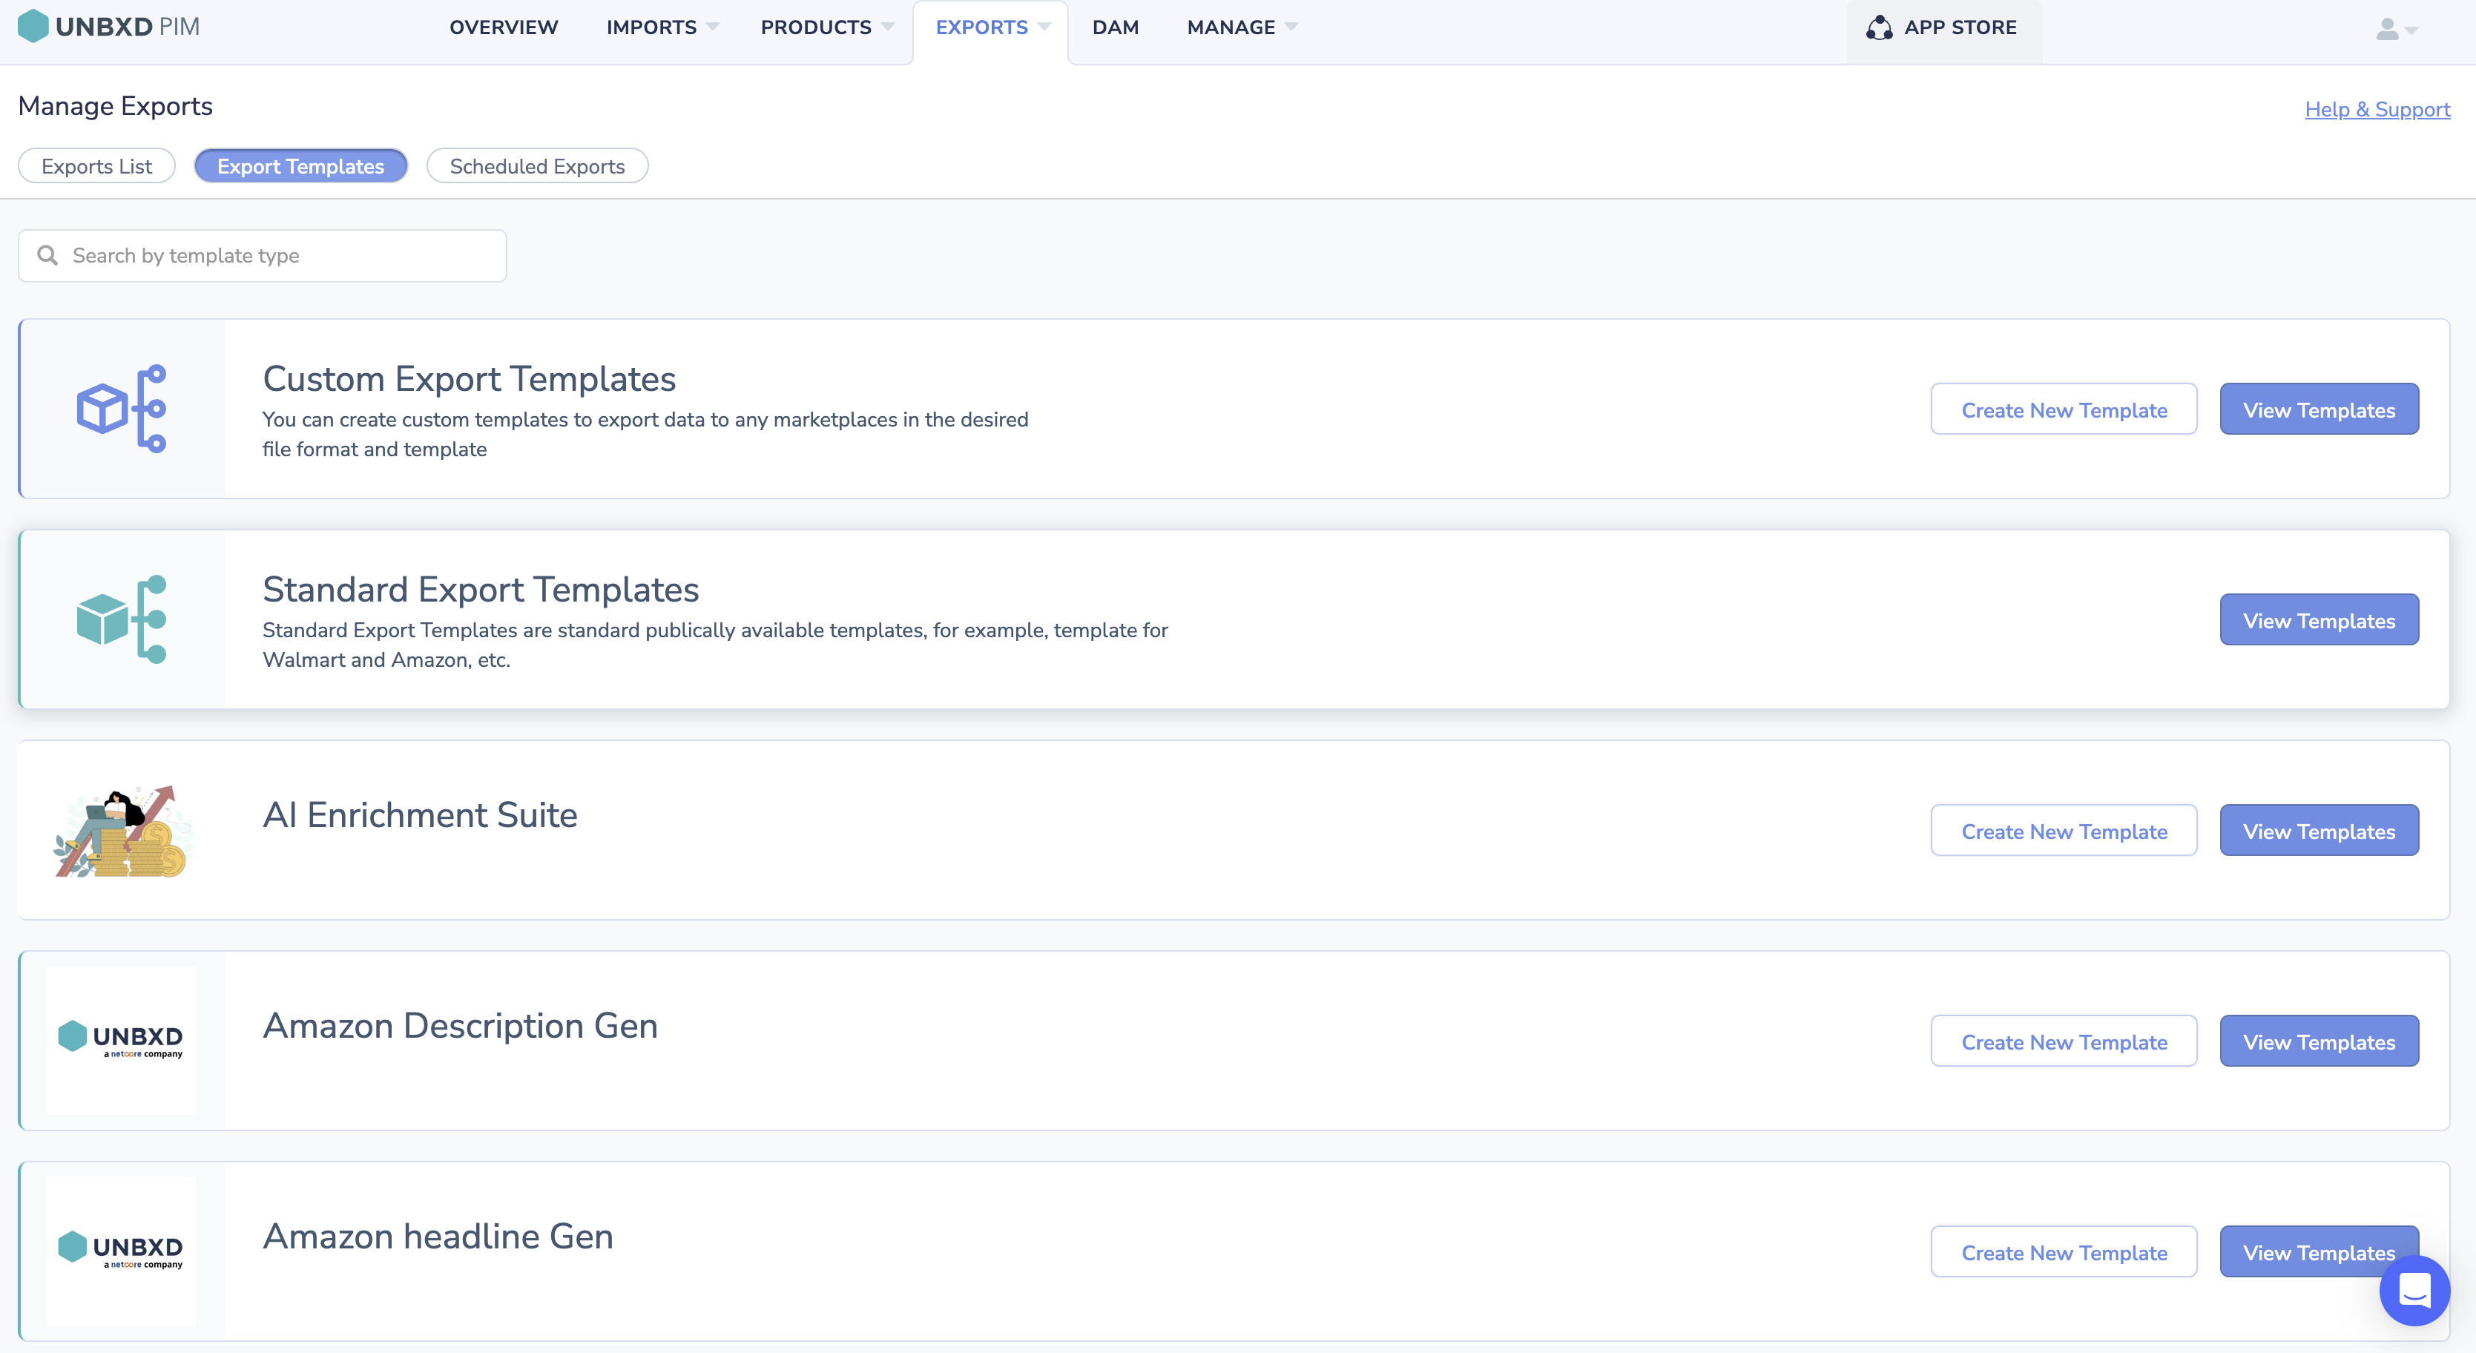Image resolution: width=2476 pixels, height=1353 pixels.
Task: View Templates for Amazon Description Gen
Action: [x=2319, y=1041]
